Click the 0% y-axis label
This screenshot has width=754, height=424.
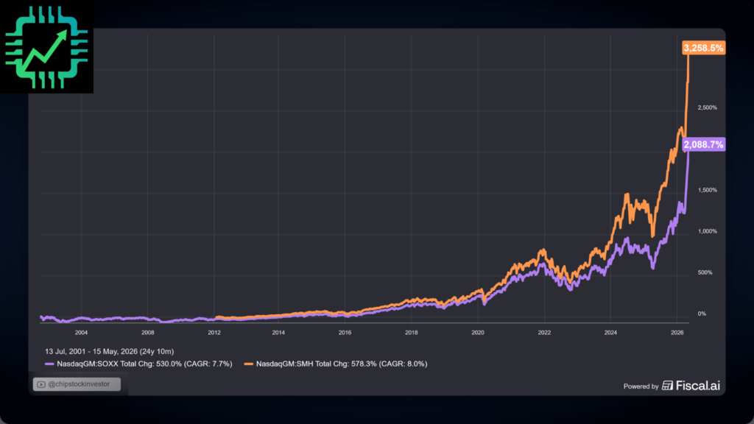pos(702,314)
